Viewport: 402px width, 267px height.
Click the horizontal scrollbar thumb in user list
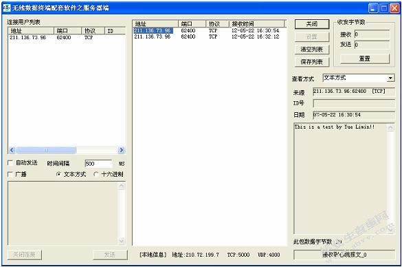[46, 150]
